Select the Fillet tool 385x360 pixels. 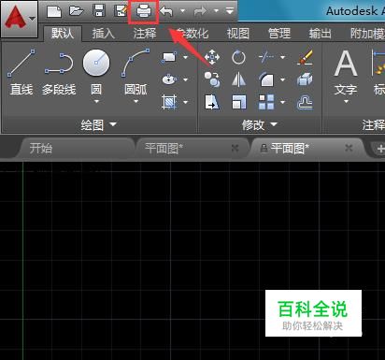coord(266,79)
